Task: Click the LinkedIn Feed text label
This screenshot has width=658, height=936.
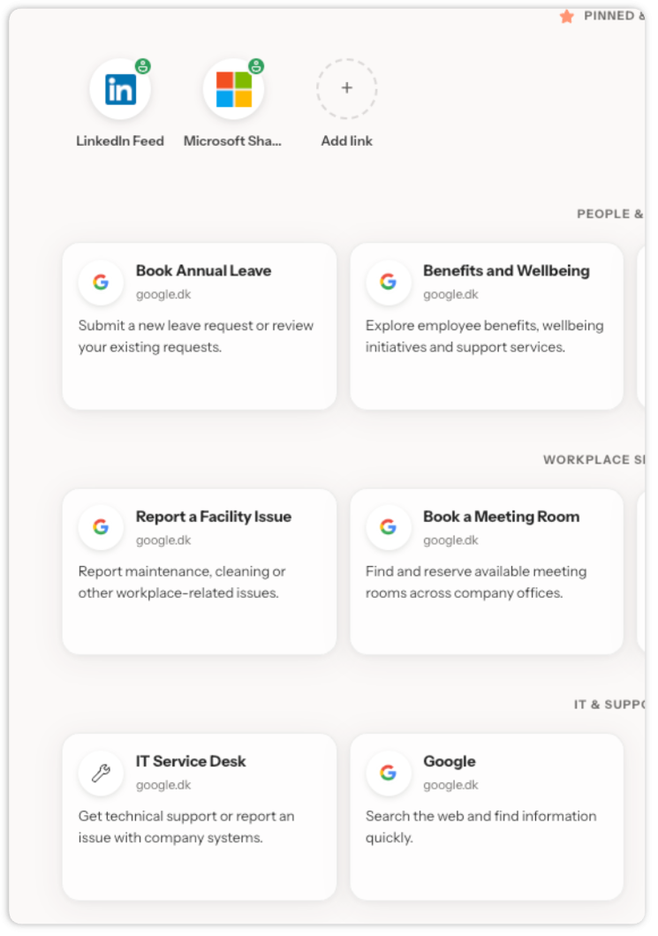Action: pyautogui.click(x=120, y=141)
